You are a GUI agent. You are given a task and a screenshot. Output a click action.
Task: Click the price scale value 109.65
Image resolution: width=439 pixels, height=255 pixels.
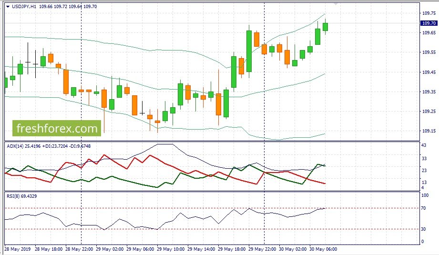coord(429,33)
